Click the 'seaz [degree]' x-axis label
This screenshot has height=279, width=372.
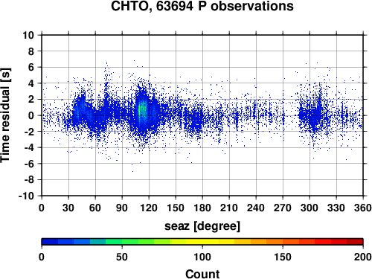(202, 226)
